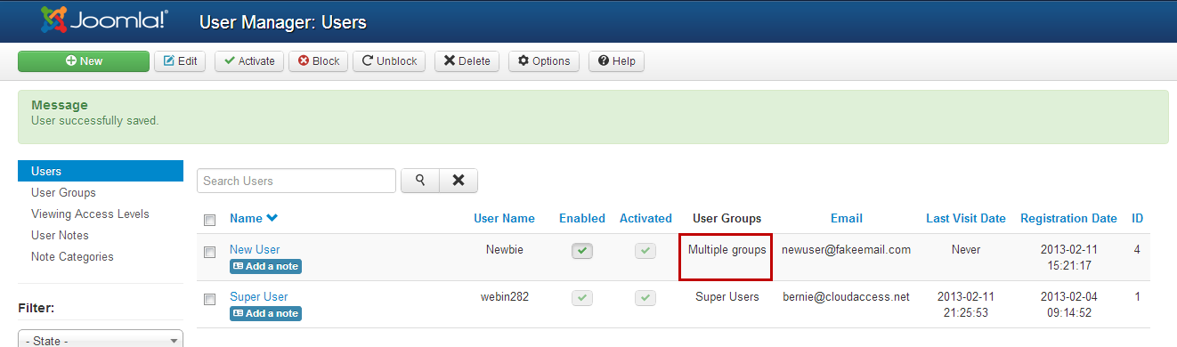The height and width of the screenshot is (347, 1177).
Task: Check the New User row checkbox
Action: click(x=209, y=252)
